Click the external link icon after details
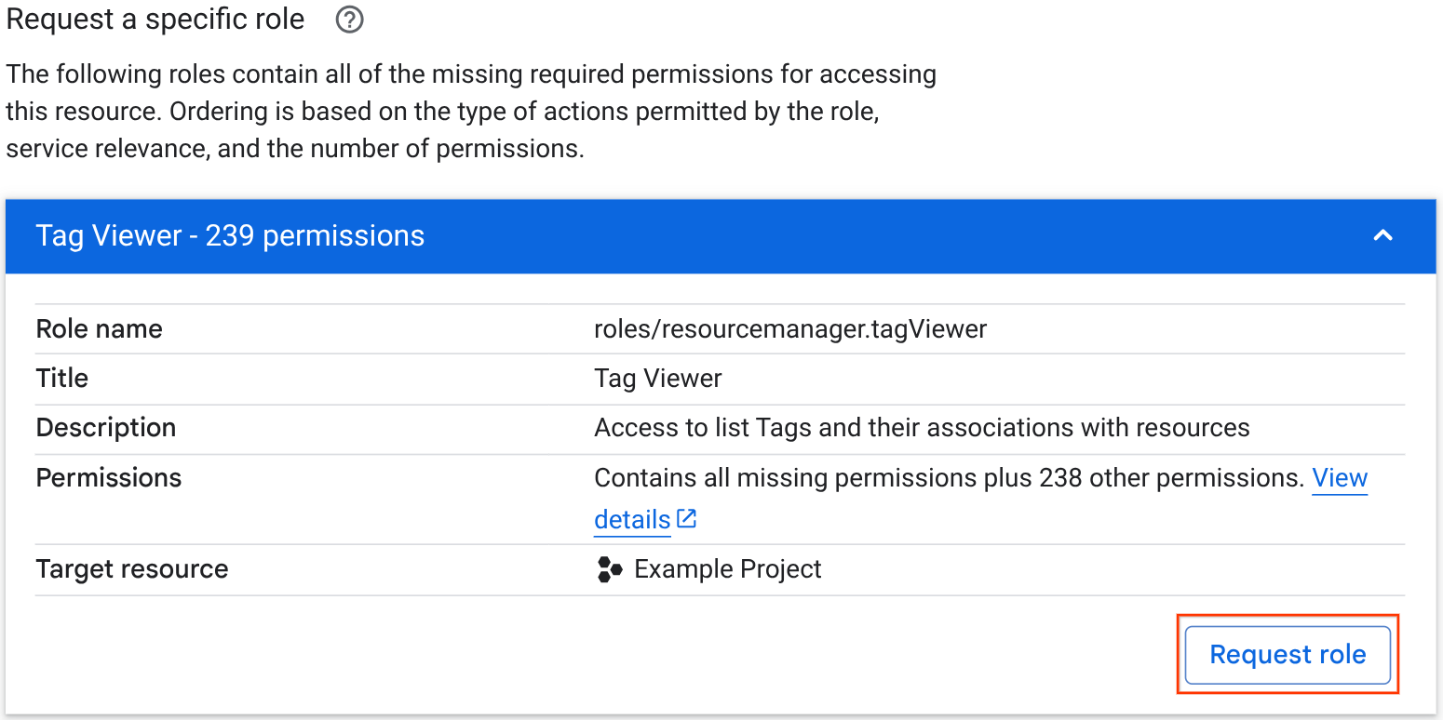Image resolution: width=1443 pixels, height=720 pixels. 687,519
